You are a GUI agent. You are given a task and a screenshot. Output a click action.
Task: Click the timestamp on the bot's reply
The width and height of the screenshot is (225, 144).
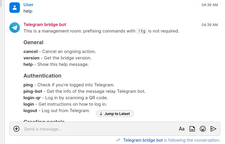point(210,25)
